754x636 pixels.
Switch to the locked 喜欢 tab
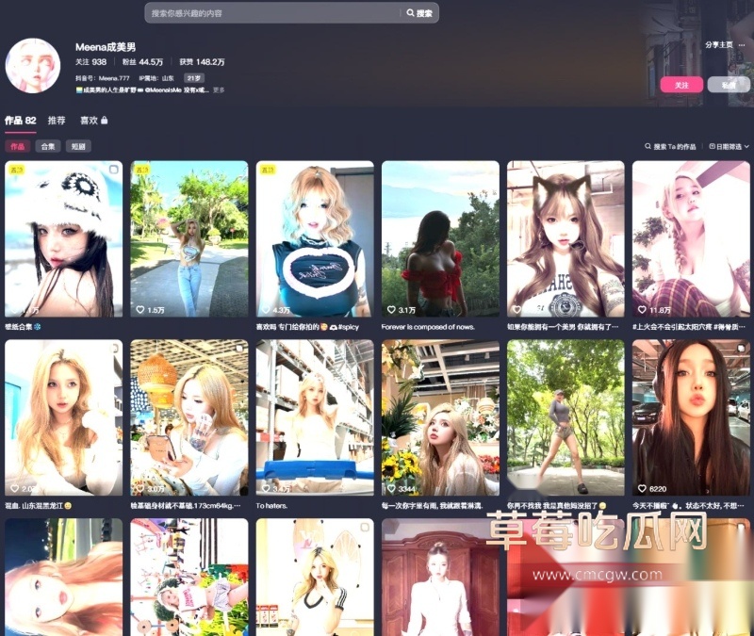pyautogui.click(x=93, y=121)
